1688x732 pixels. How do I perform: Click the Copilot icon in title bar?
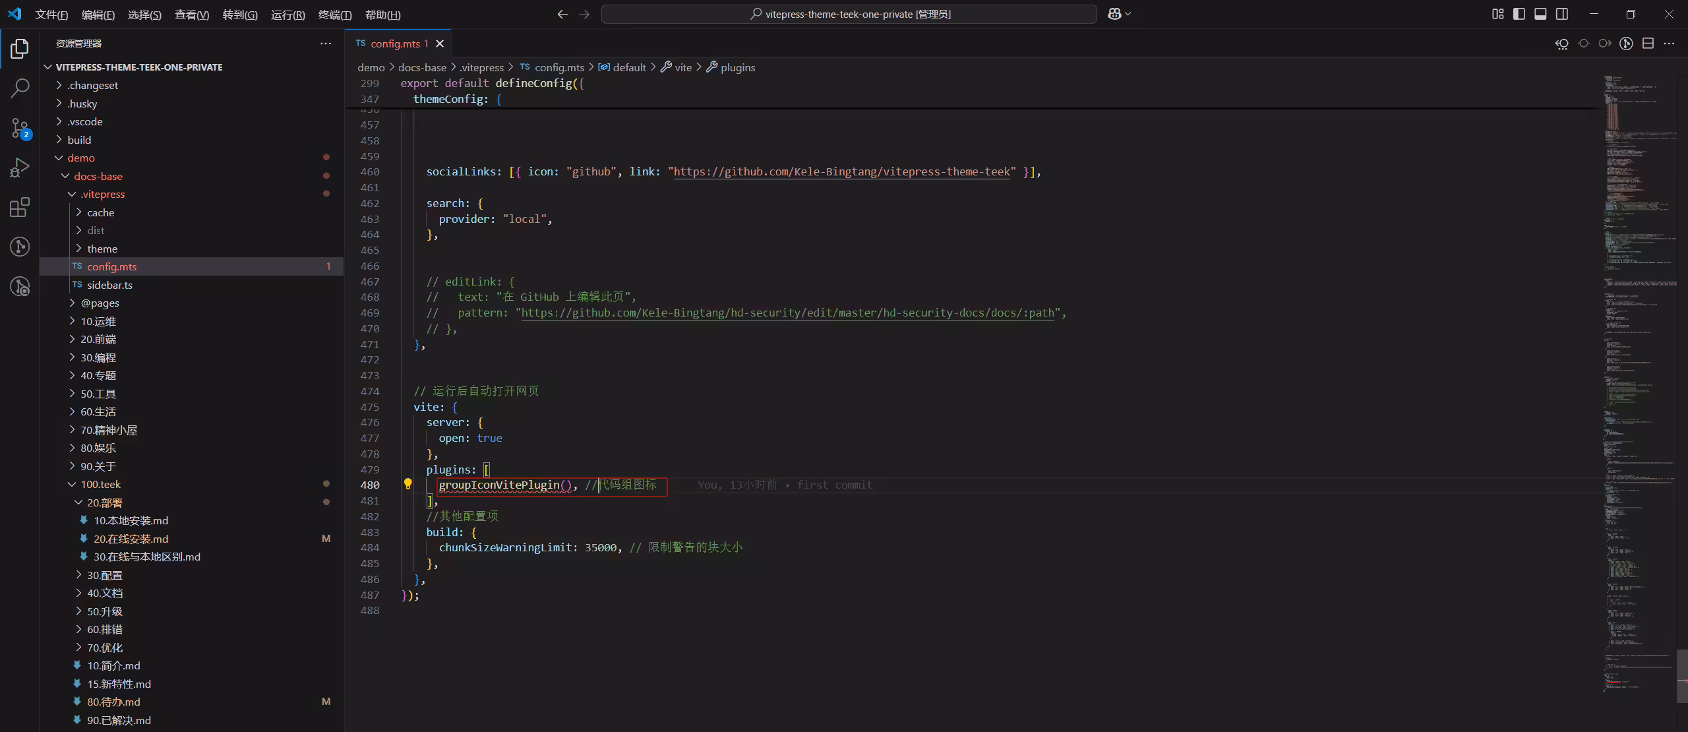tap(1115, 14)
